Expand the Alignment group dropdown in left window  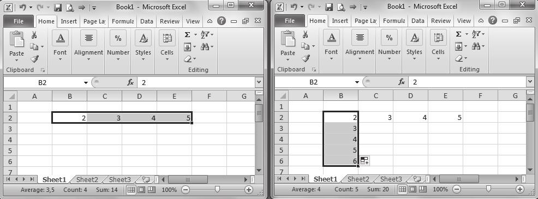tap(88, 59)
